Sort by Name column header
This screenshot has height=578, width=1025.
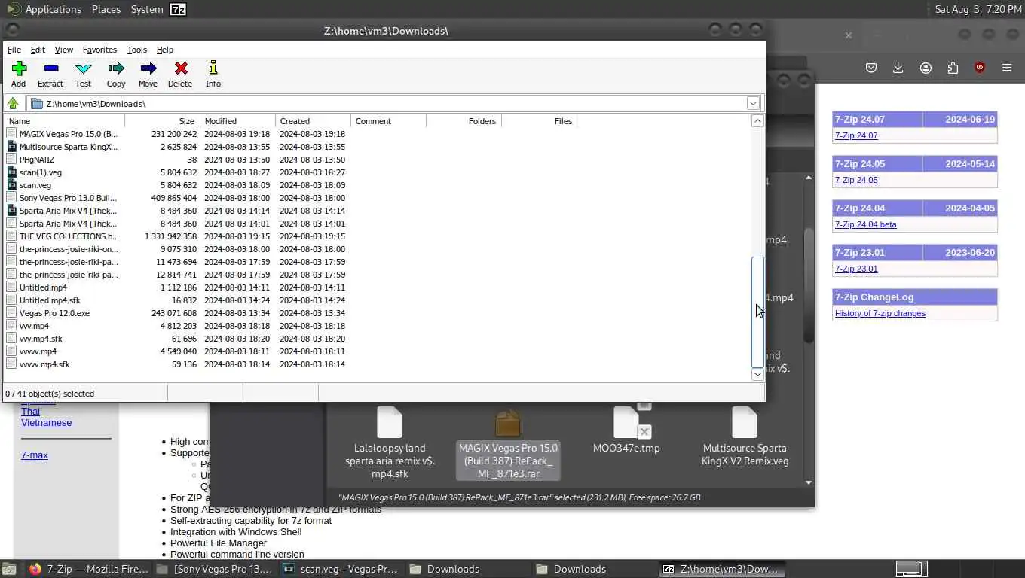click(65, 121)
